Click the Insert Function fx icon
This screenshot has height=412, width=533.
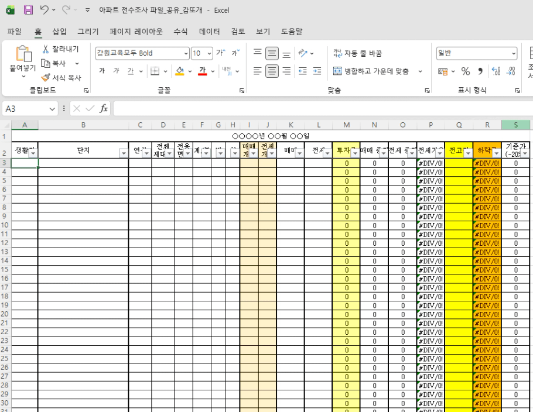(x=104, y=109)
